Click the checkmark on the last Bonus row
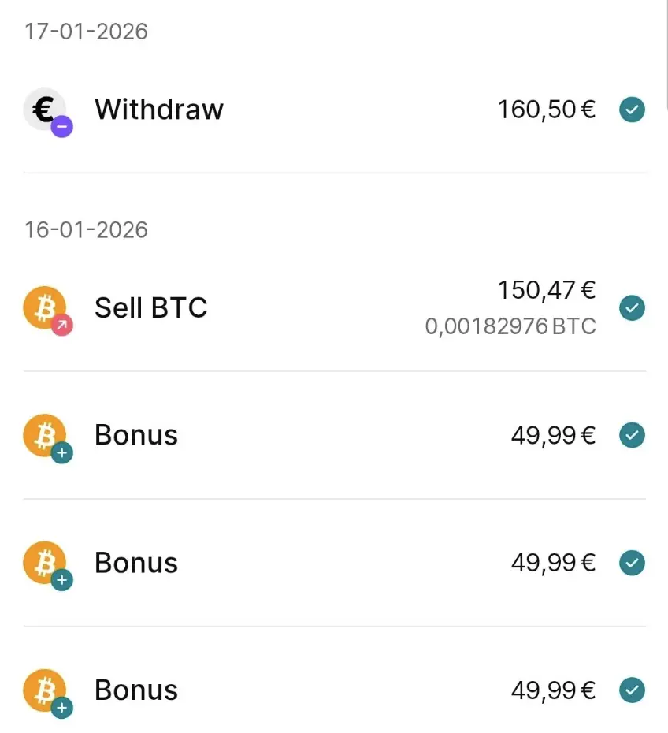 pyautogui.click(x=632, y=690)
